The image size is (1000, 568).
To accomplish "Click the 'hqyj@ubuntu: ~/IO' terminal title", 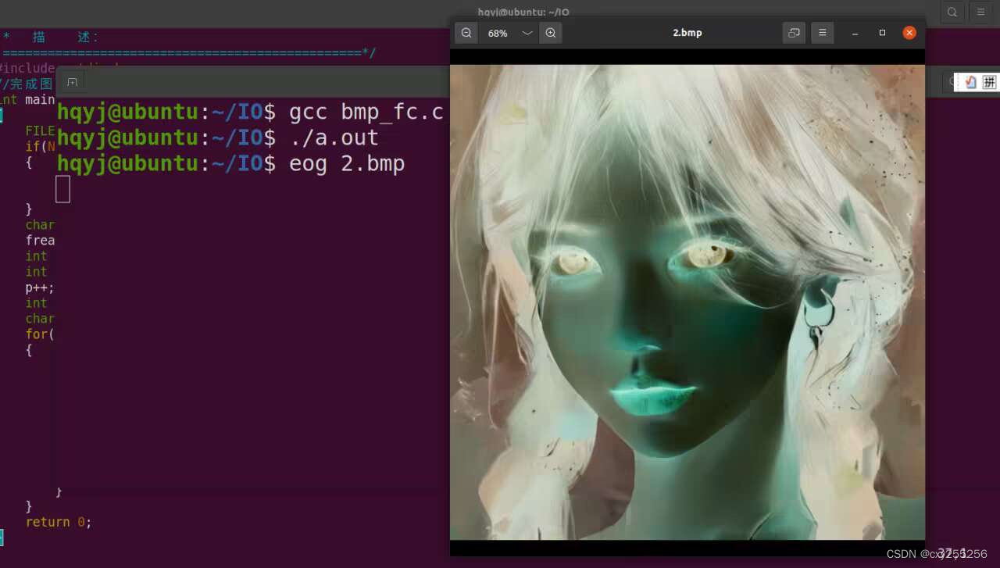I will click(x=523, y=12).
